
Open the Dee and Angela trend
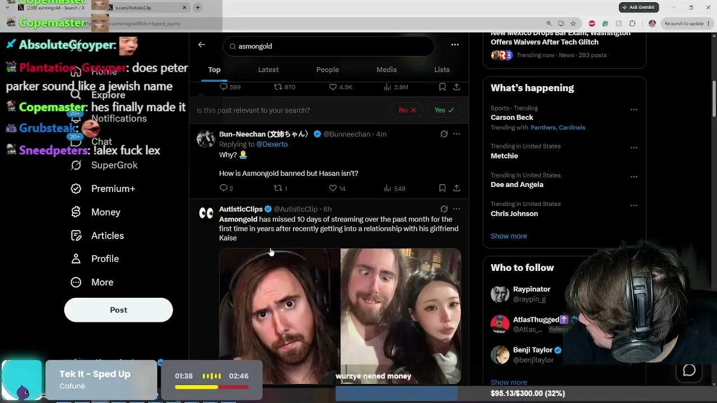click(517, 185)
